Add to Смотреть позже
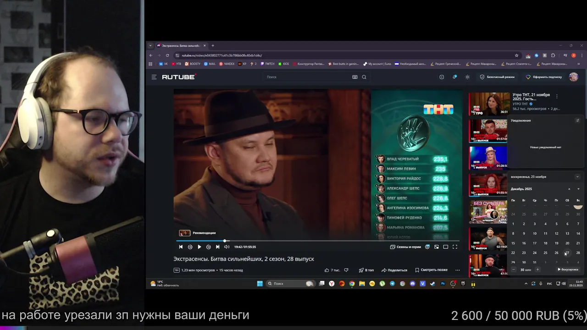Viewport: 587px width, 330px height. point(431,270)
